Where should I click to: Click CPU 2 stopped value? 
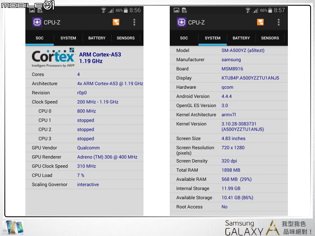[x=86, y=130]
